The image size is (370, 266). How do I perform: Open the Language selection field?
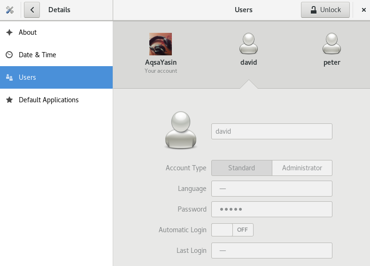click(x=271, y=189)
